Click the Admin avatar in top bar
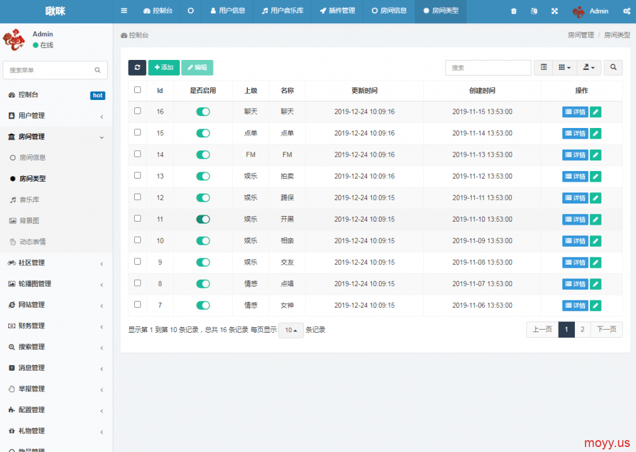 [579, 11]
